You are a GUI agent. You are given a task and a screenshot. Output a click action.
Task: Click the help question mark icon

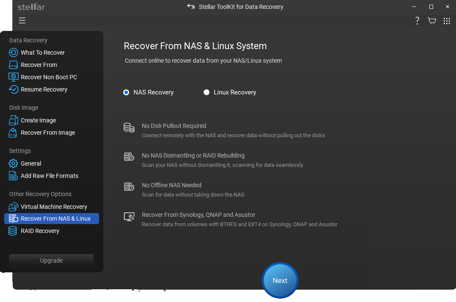point(417,20)
